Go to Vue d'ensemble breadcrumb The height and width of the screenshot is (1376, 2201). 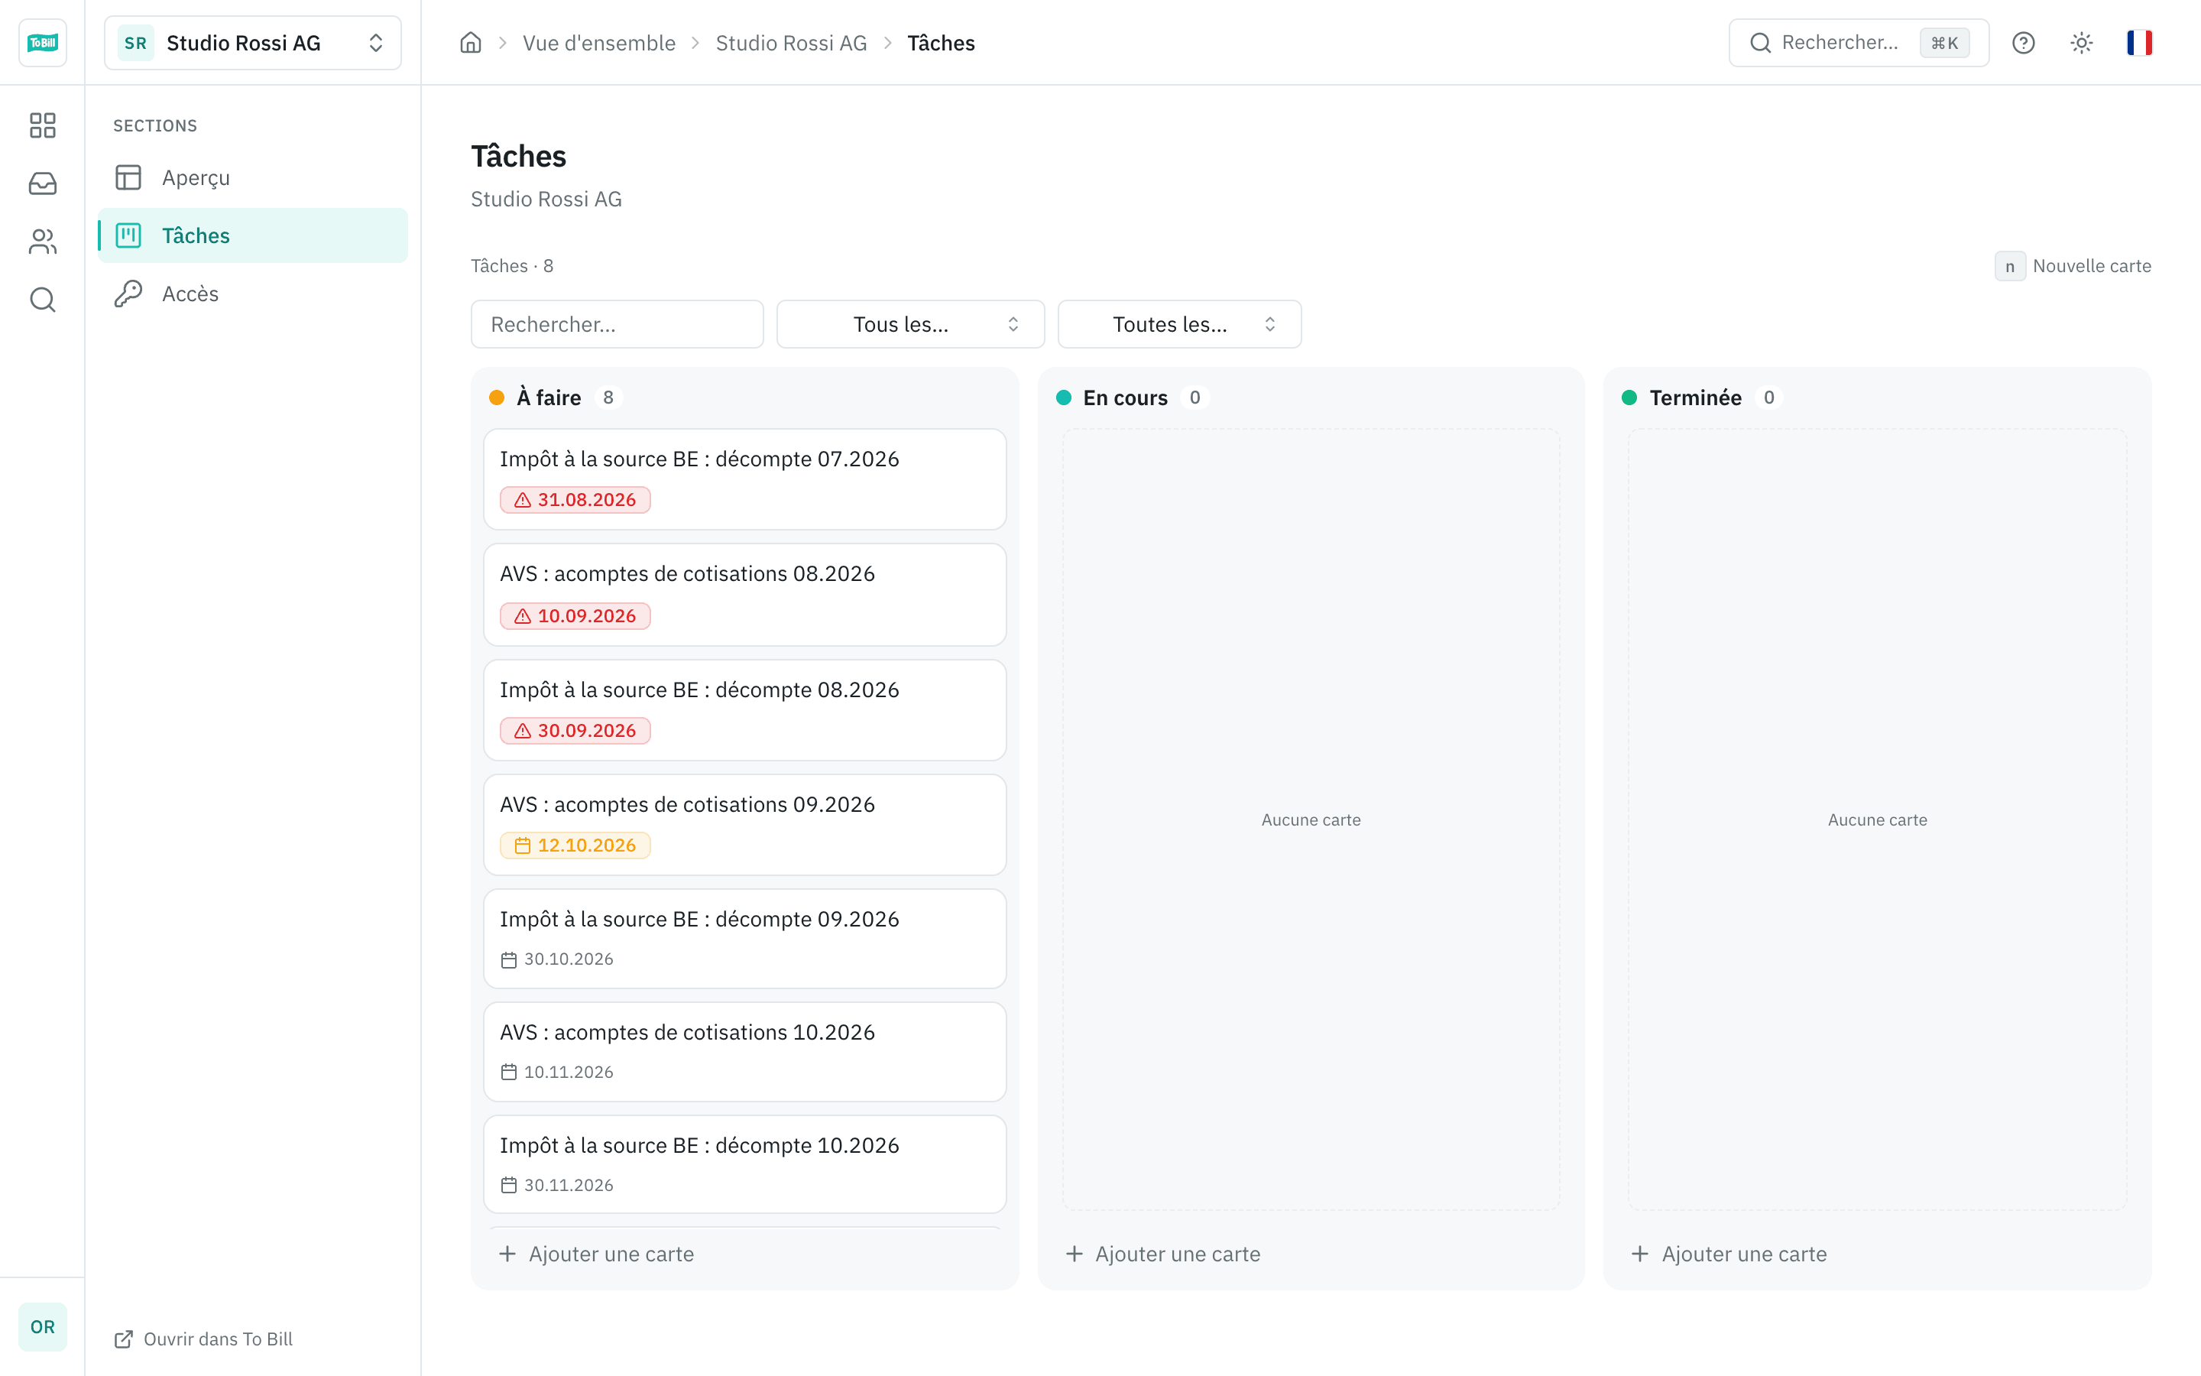point(598,43)
